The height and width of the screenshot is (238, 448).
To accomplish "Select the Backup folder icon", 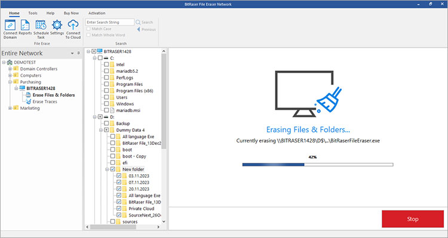I will coord(112,123).
